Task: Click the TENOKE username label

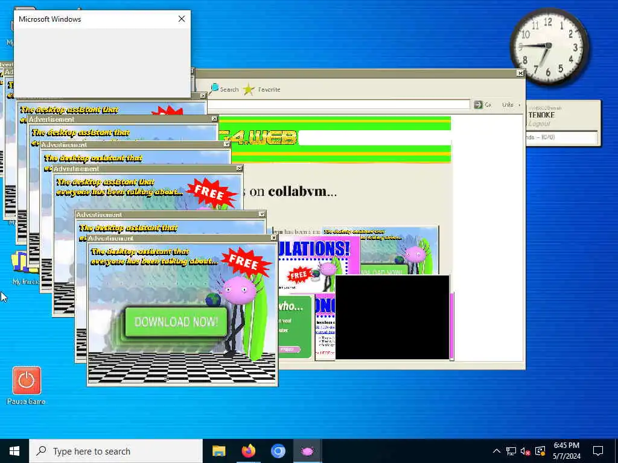Action: [x=541, y=115]
